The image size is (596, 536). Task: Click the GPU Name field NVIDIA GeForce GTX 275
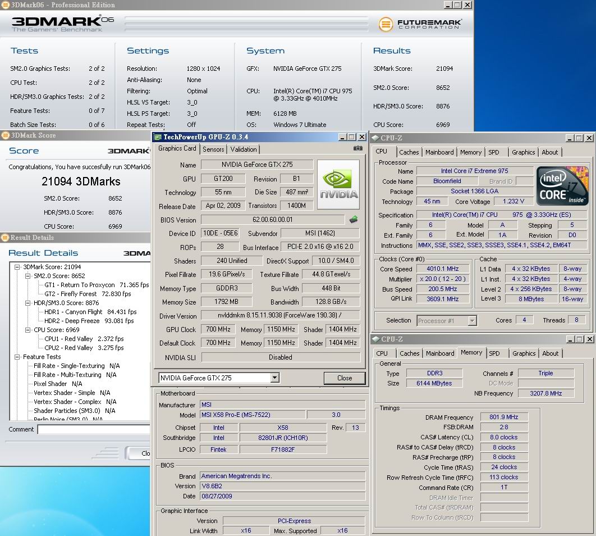tap(257, 164)
